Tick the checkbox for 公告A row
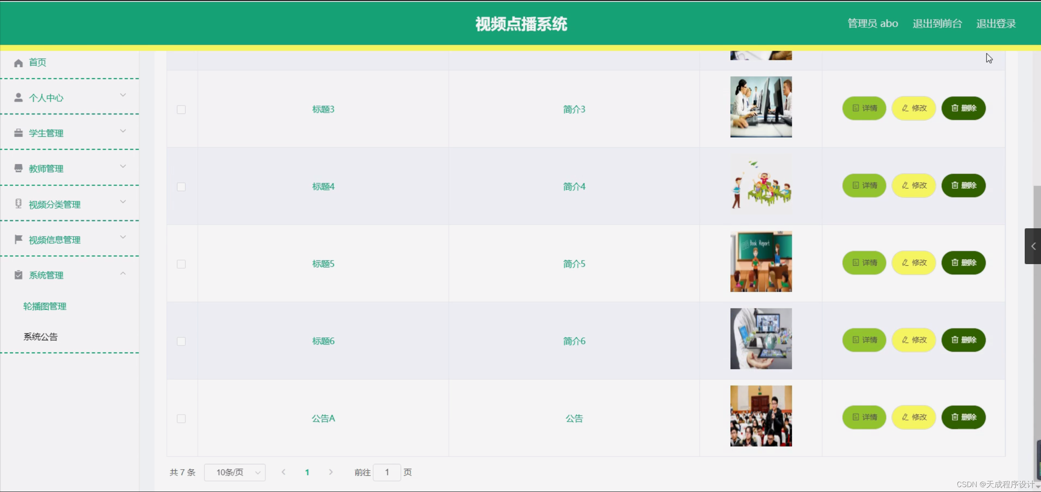1041x492 pixels. tap(181, 419)
